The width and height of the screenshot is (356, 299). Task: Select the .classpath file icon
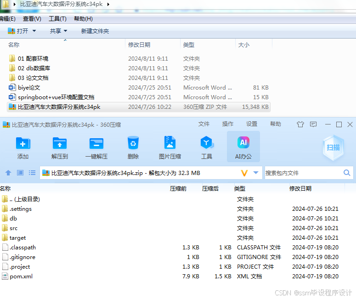click(x=5, y=247)
